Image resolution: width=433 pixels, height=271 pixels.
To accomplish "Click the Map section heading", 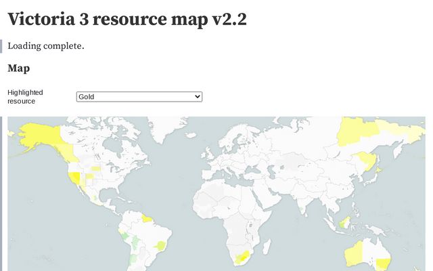I will click(x=18, y=68).
